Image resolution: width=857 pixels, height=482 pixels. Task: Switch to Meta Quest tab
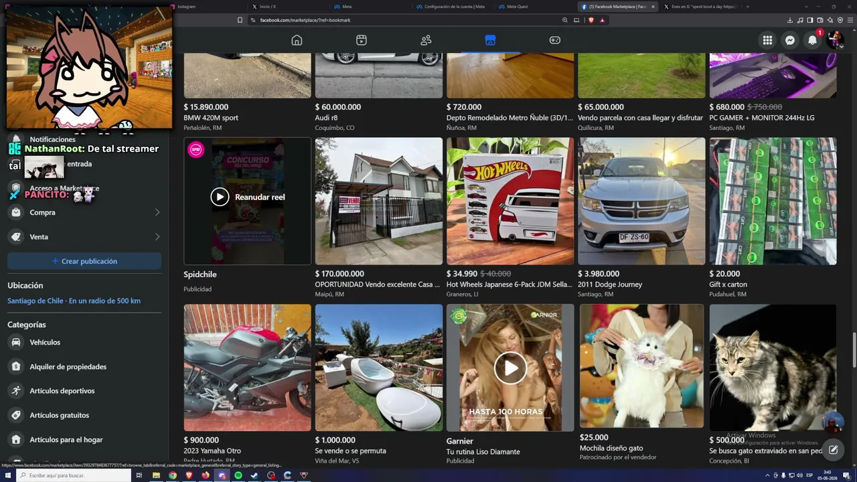tap(536, 7)
